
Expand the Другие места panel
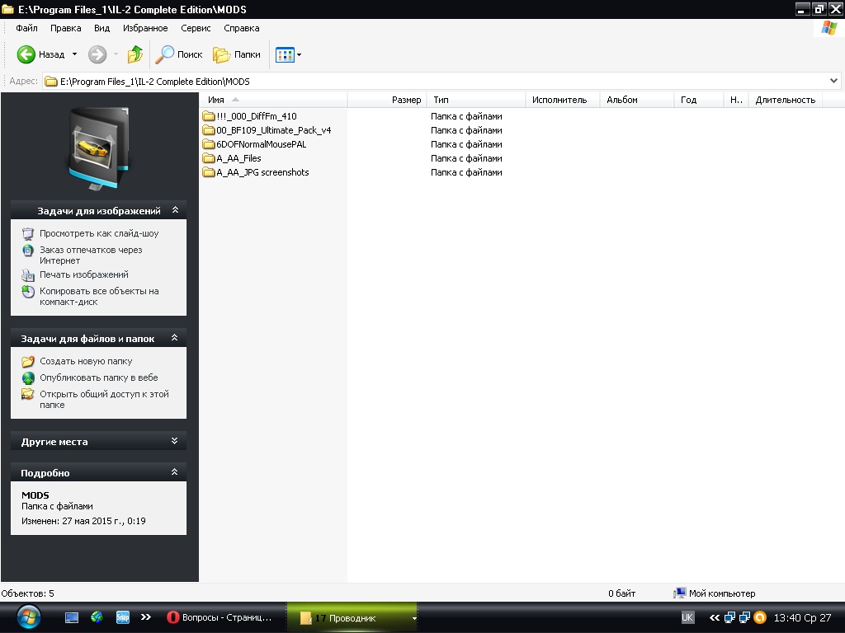coord(175,440)
